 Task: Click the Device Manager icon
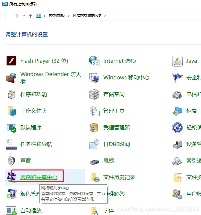pos(177,144)
